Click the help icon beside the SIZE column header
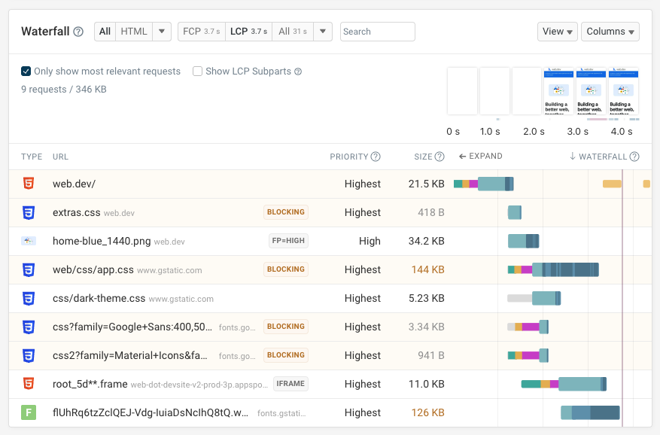Image resolution: width=660 pixels, height=435 pixels. click(x=439, y=157)
